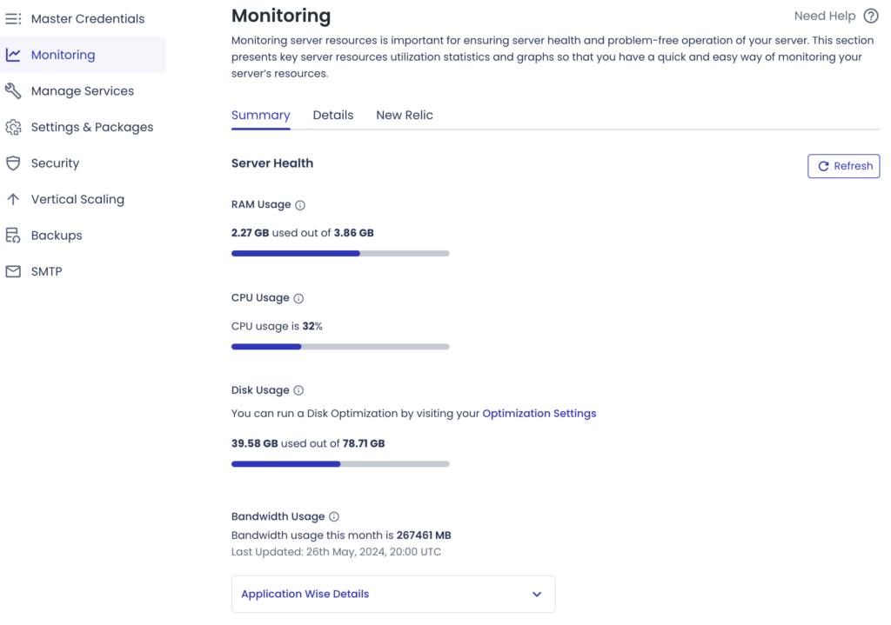The image size is (891, 625).
Task: Switch to the Details tab
Action: coord(333,115)
